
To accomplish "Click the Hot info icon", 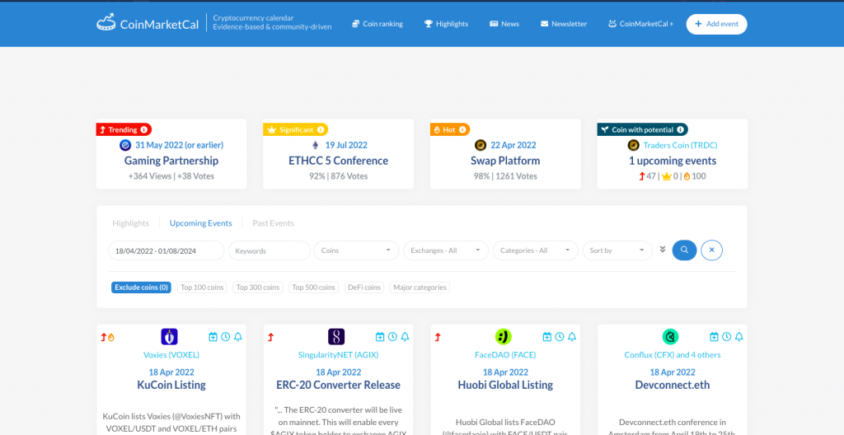I will tap(462, 129).
